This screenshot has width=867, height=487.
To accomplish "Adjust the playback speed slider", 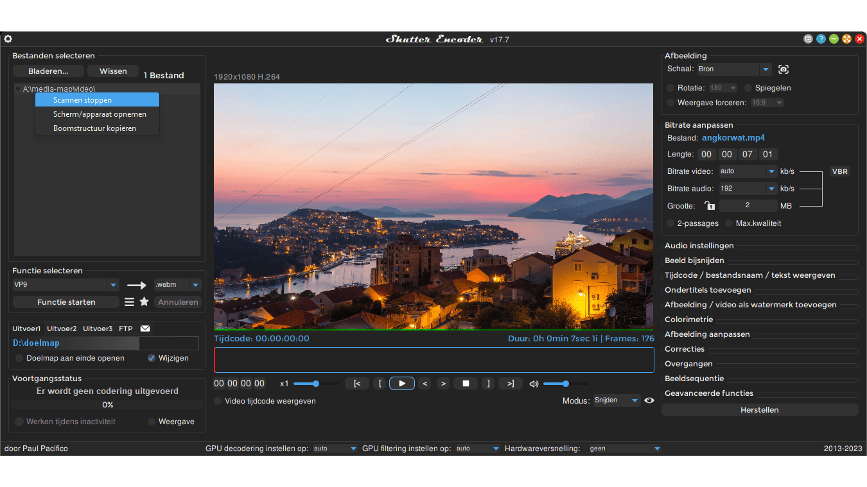I will click(315, 384).
